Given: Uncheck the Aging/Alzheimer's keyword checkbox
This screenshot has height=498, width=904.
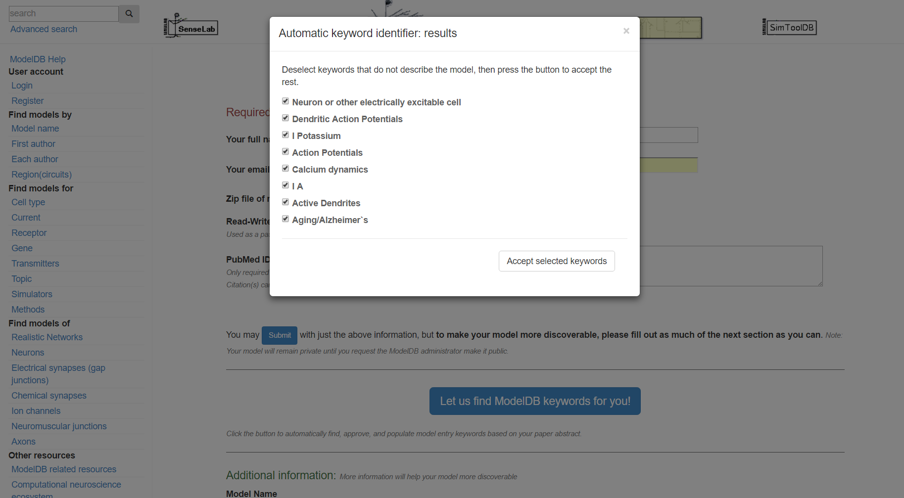Looking at the screenshot, I should (x=285, y=219).
